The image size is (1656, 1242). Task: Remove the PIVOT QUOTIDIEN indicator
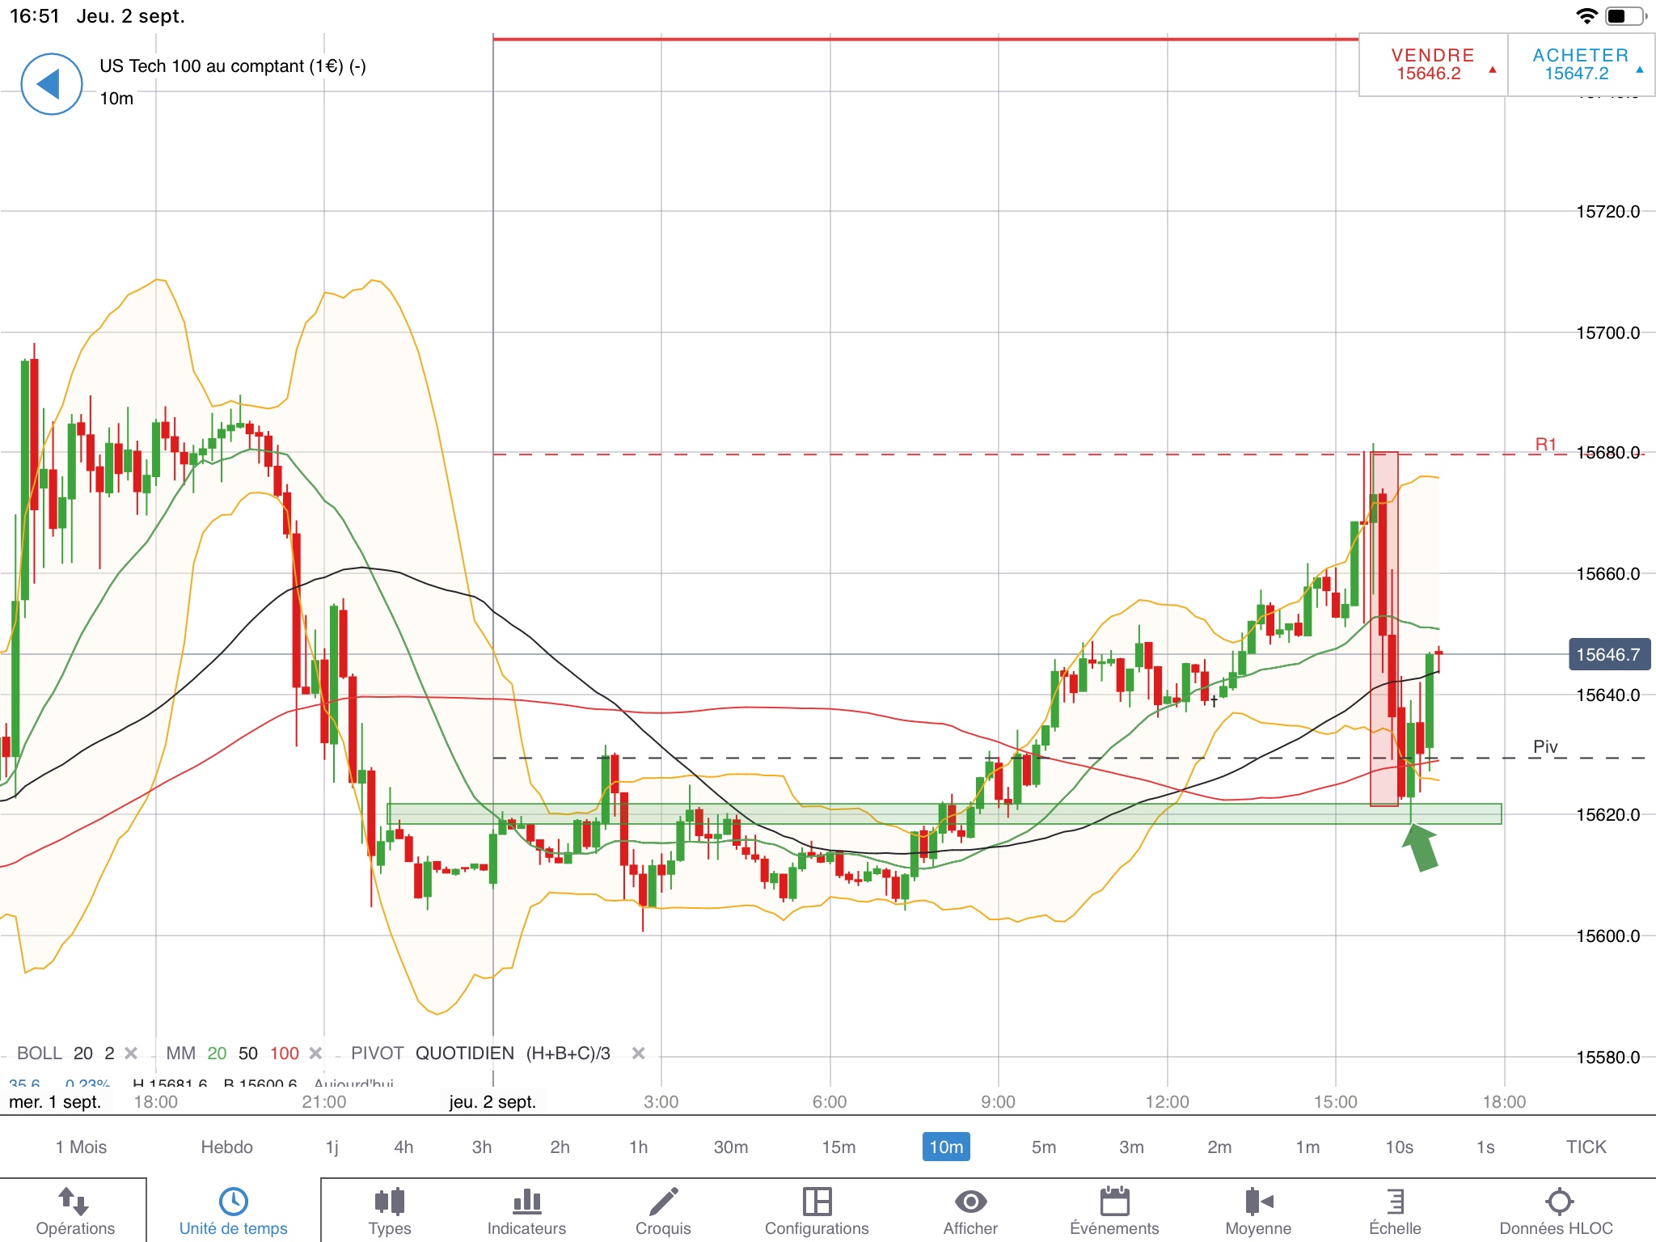pyautogui.click(x=638, y=1054)
